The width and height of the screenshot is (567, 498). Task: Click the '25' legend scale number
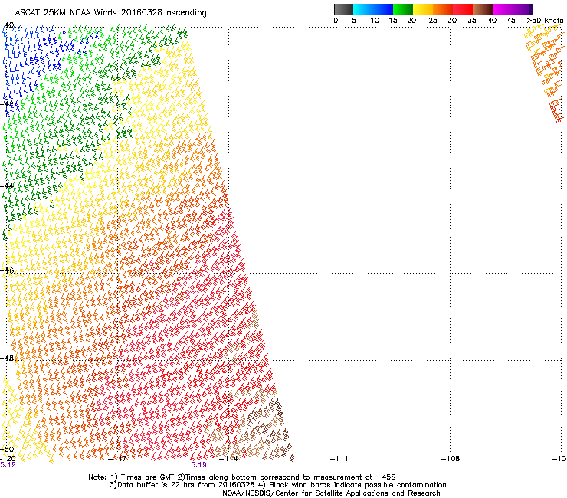pos(433,21)
